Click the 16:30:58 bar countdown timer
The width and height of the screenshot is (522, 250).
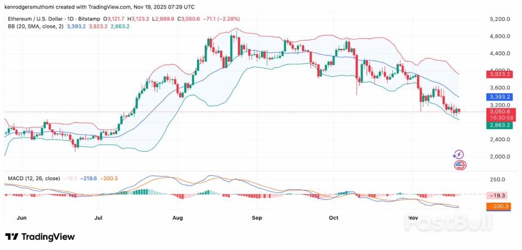point(498,118)
